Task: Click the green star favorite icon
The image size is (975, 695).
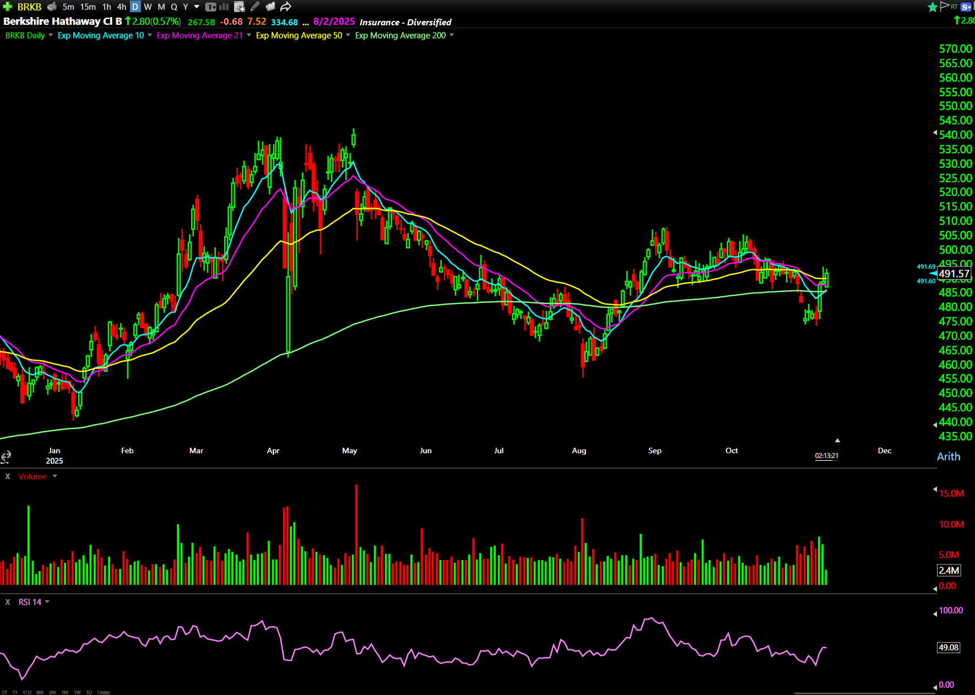Action: point(932,7)
